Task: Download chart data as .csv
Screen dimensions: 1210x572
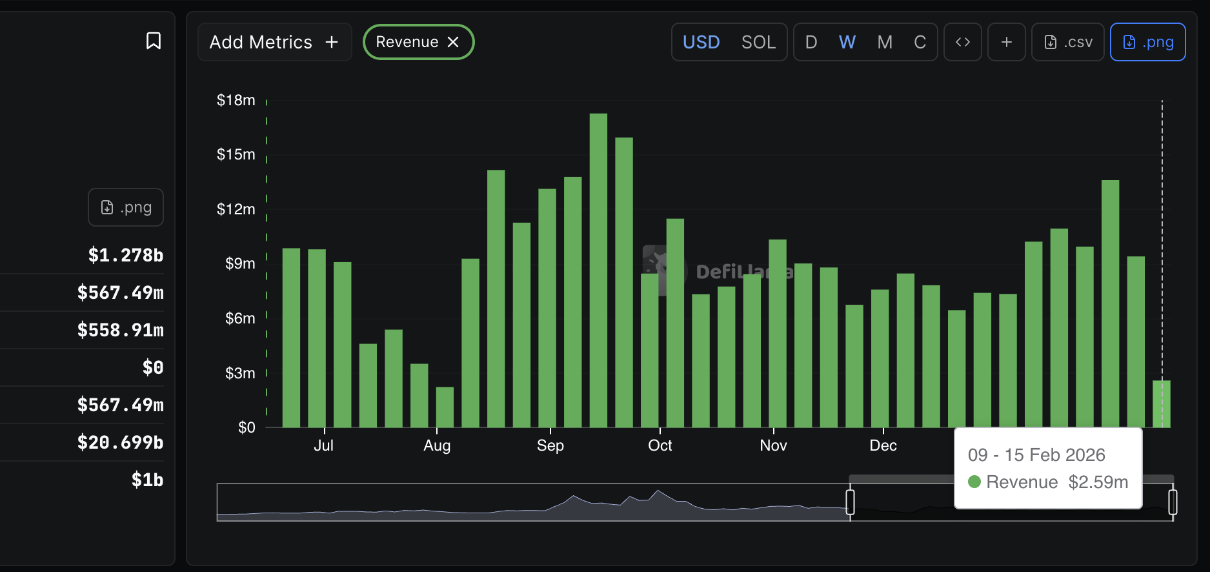Action: click(1067, 42)
